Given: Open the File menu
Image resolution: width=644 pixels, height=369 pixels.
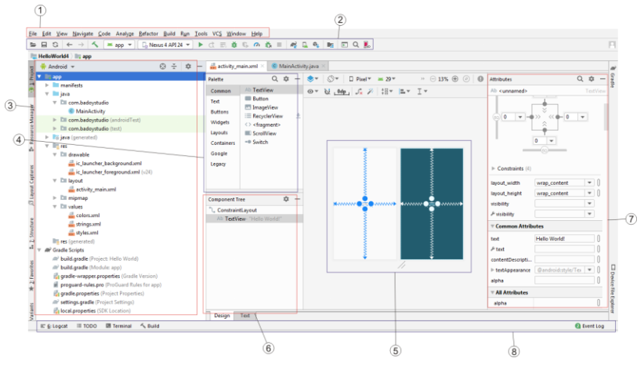Looking at the screenshot, I should 33,34.
